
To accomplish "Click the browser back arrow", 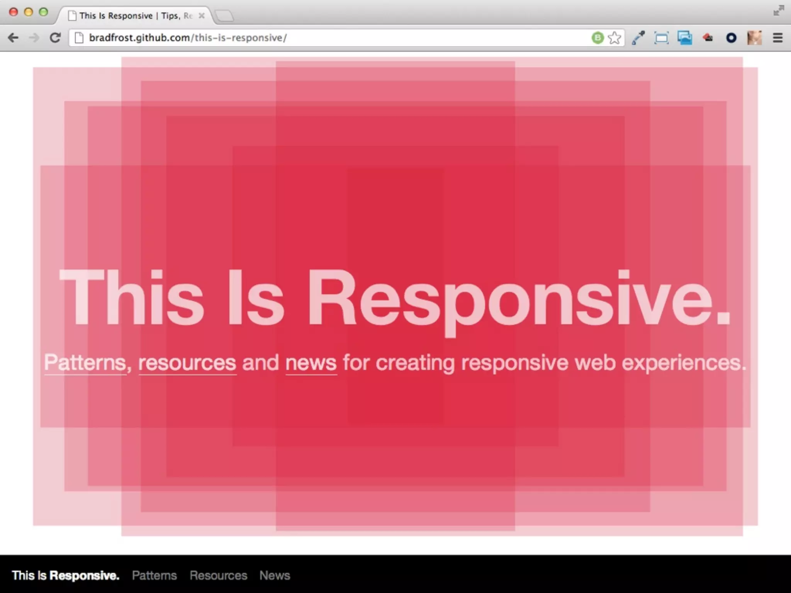I will (13, 38).
